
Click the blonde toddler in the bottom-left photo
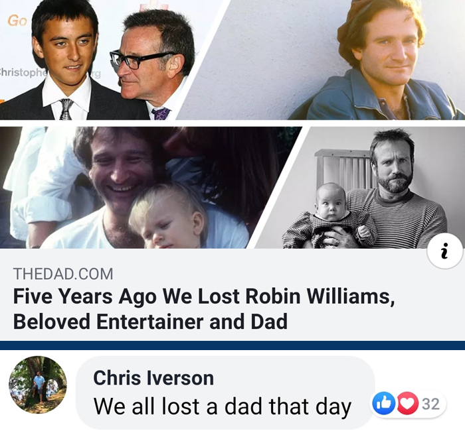click(166, 216)
